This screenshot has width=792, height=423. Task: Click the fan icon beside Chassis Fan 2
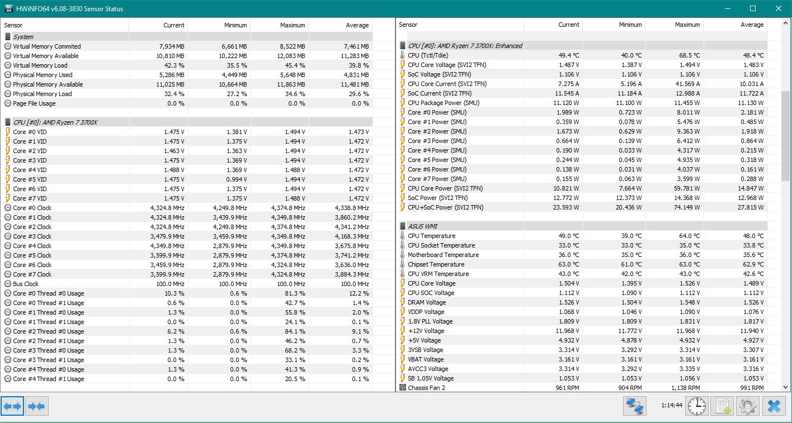[x=403, y=388]
